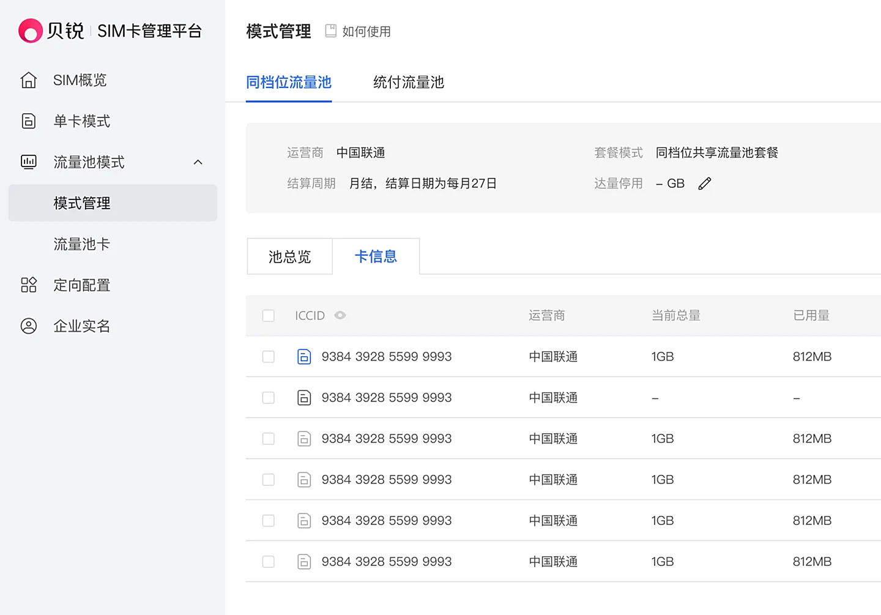The height and width of the screenshot is (615, 881).
Task: Toggle ICCID visibility eye icon
Action: [x=340, y=316]
